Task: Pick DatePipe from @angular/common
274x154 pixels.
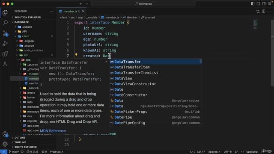Action: (x=155, y=117)
